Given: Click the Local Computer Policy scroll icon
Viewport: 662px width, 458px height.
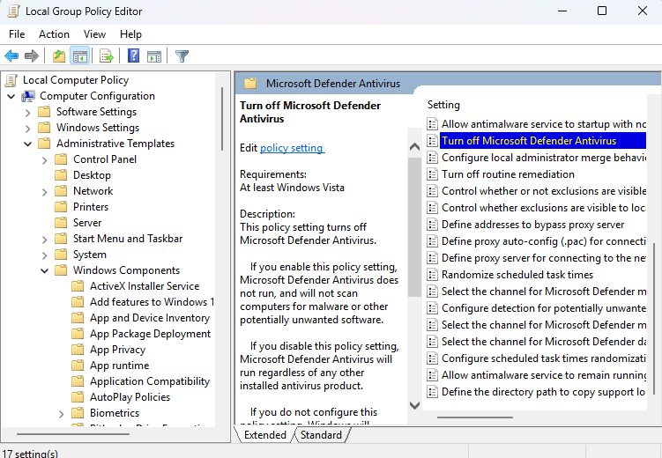Looking at the screenshot, I should pyautogui.click(x=11, y=80).
